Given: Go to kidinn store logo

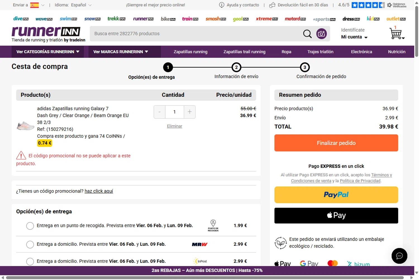Looking at the screenshot, I should (373, 19).
